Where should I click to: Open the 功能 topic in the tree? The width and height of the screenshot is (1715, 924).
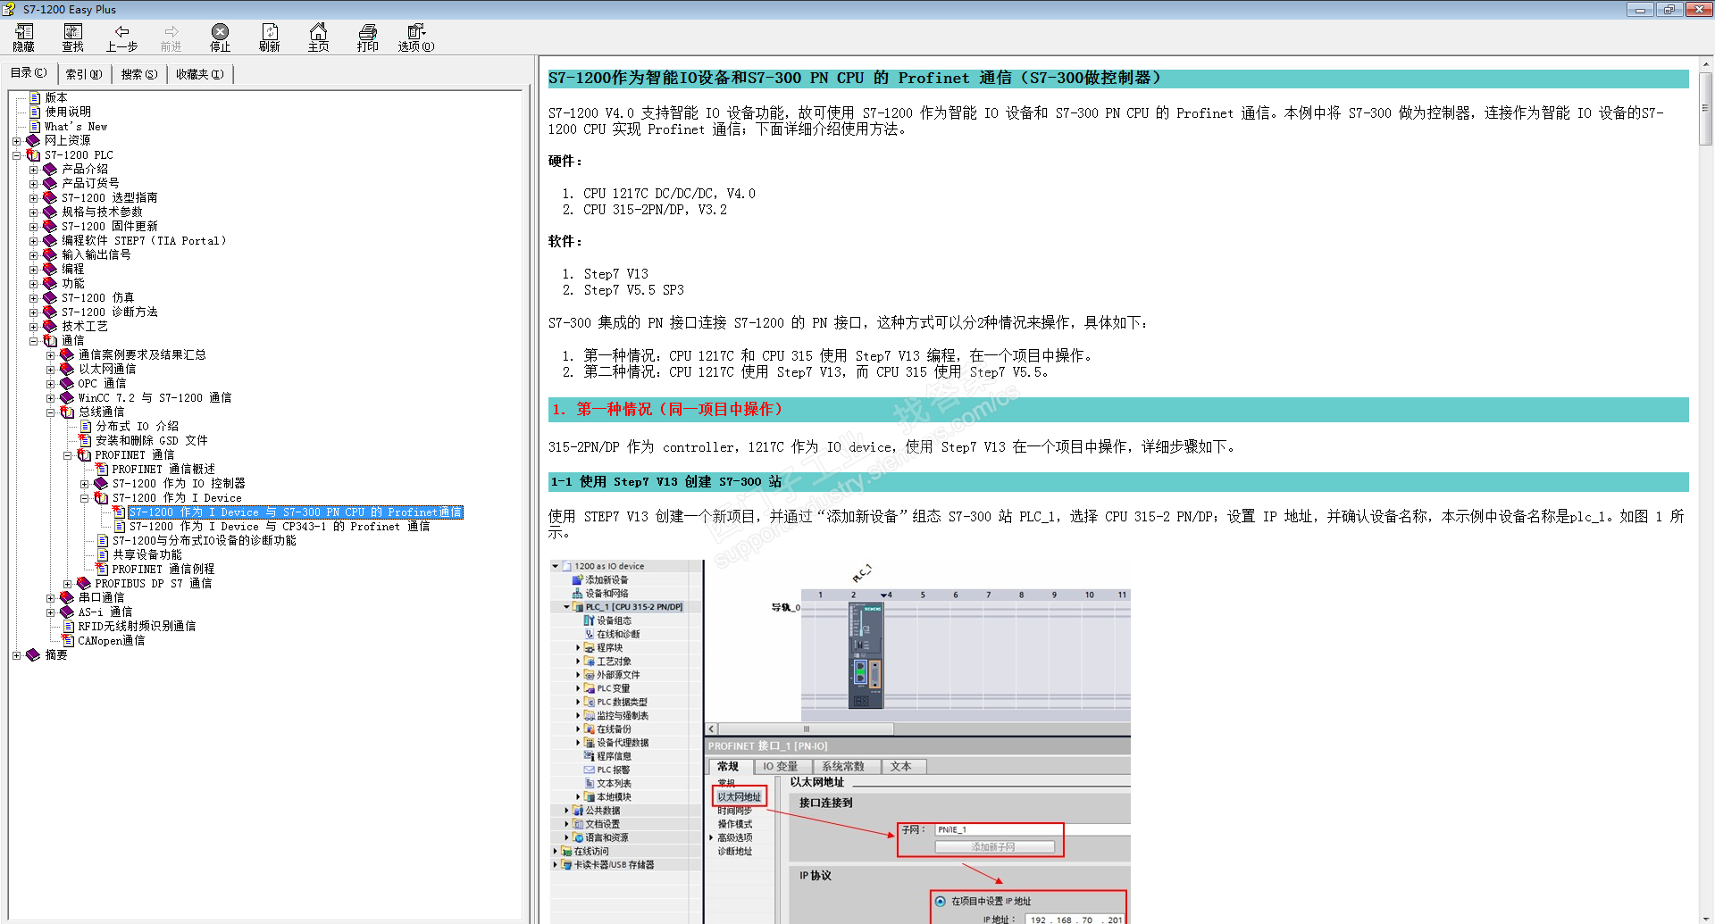pos(73,283)
